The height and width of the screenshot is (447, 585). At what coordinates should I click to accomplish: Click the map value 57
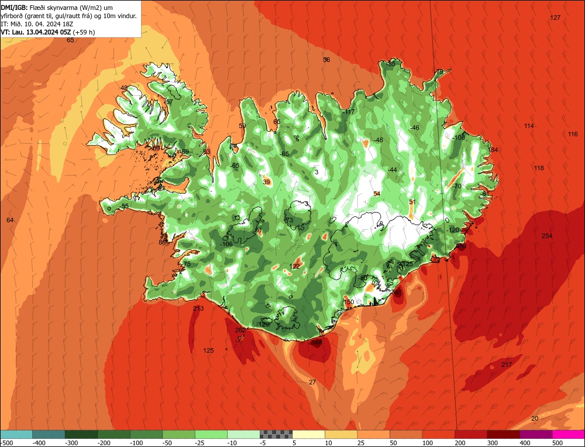[x=170, y=102]
